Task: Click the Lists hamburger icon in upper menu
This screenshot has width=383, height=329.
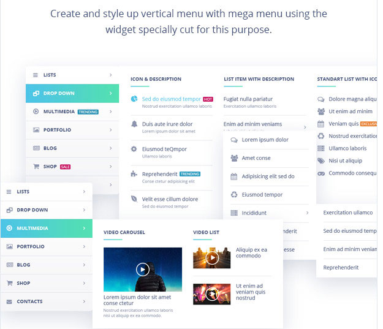Action: click(36, 75)
